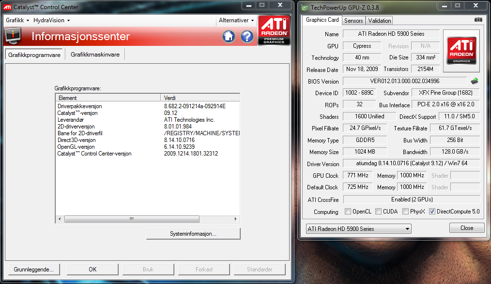Click the GPU Clock 771 MHz field
This screenshot has width=491, height=284.
358,175
